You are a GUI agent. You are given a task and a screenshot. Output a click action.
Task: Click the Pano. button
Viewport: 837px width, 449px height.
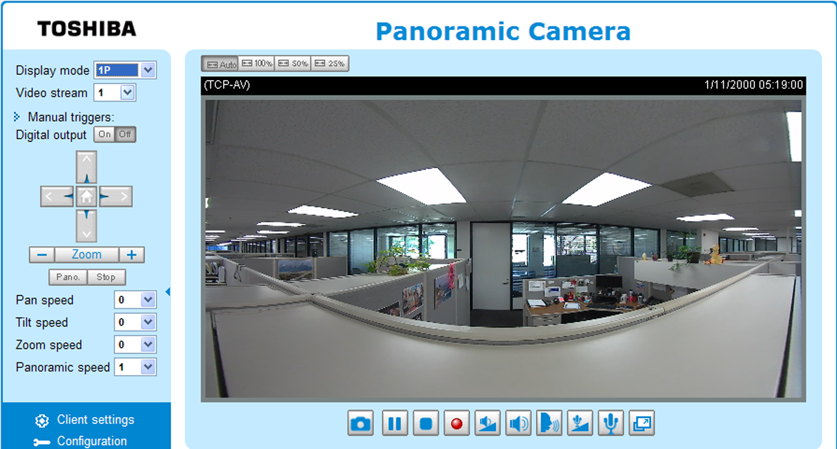click(68, 277)
